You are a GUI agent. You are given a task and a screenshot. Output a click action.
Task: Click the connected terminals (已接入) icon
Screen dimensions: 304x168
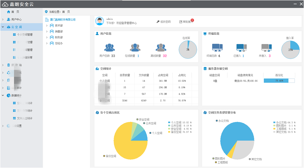pyautogui.click(x=242, y=48)
